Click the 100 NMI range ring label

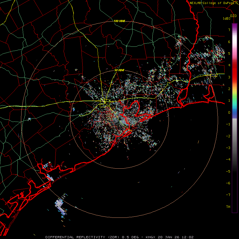(x=119, y=21)
